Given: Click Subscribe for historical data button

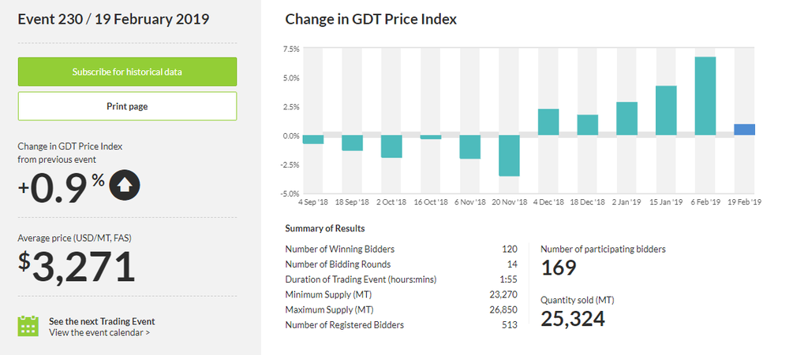Looking at the screenshot, I should coord(127,72).
